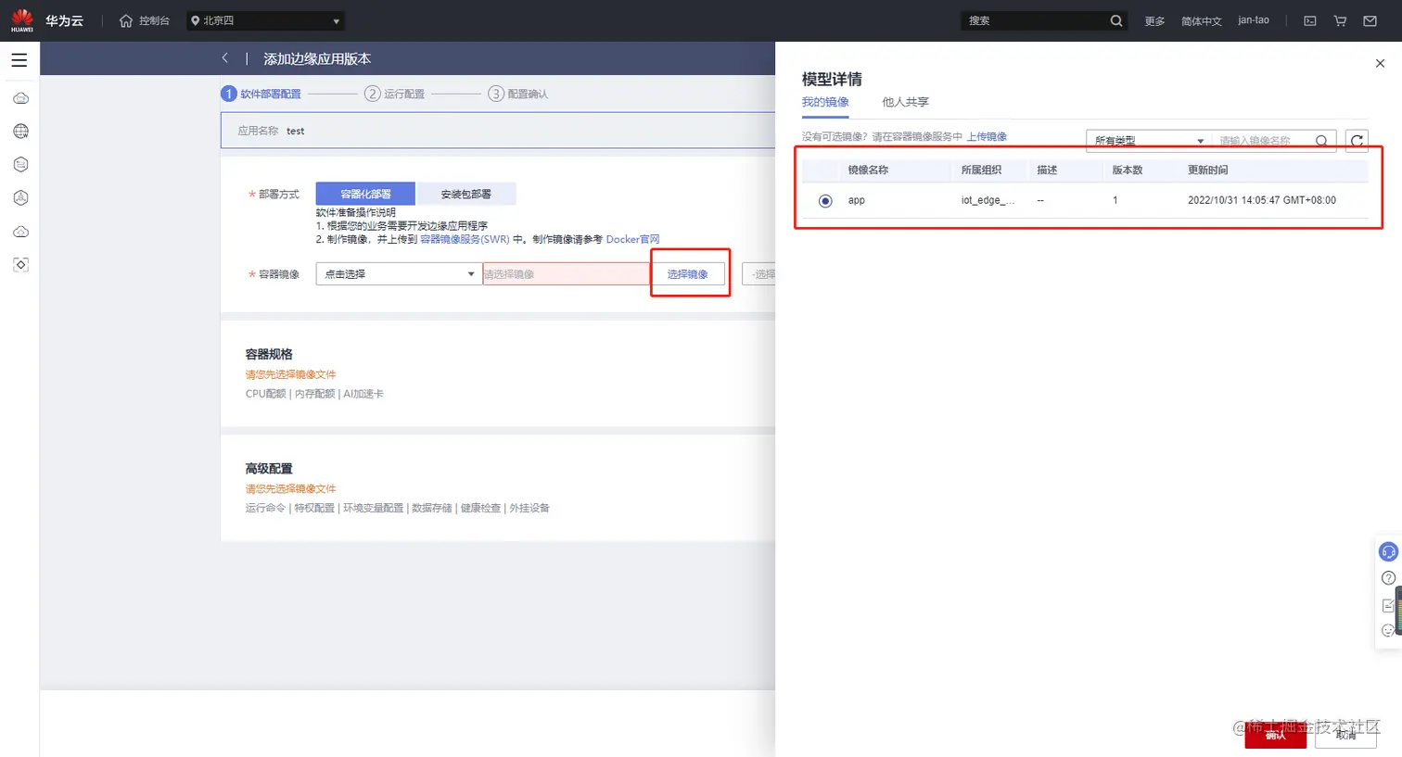Open the cloud icon in the lower sidebar
Viewport: 1402px width, 757px height.
click(x=20, y=232)
